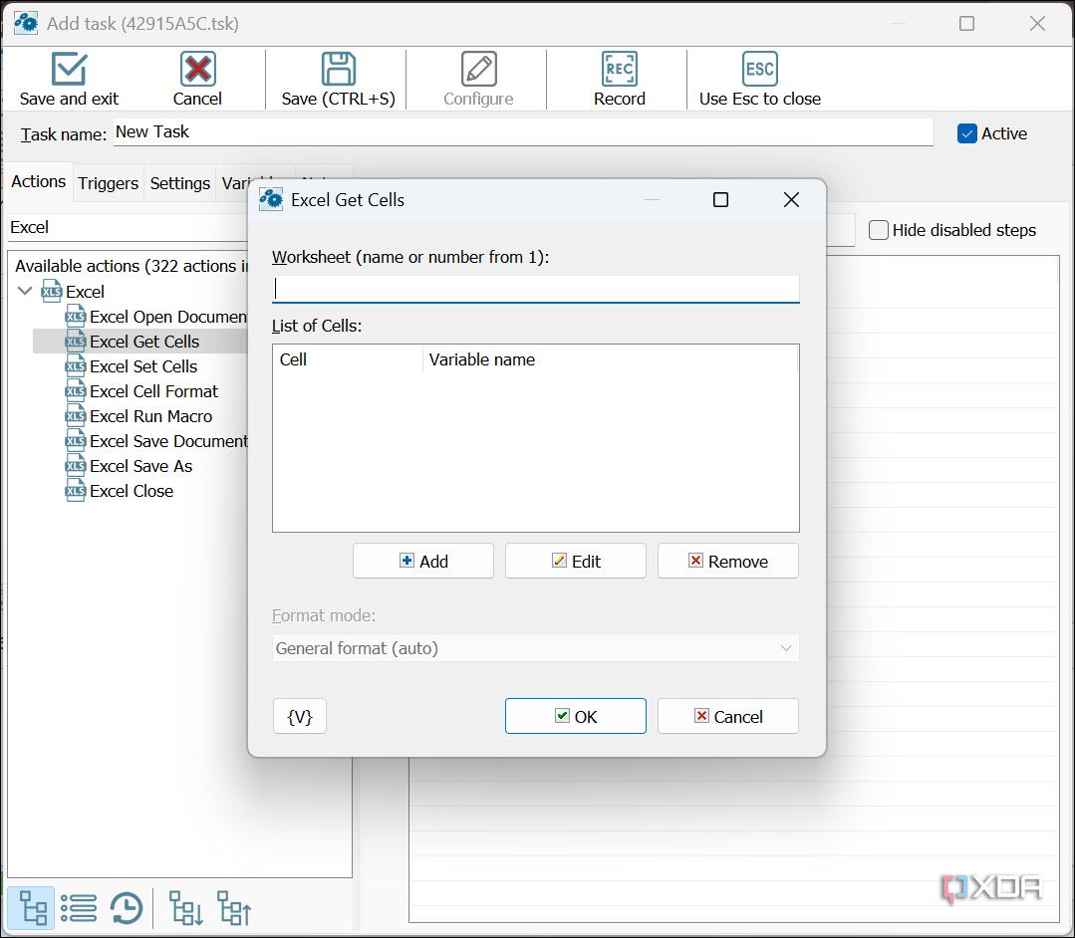Open recently used actions with the clock icon
This screenshot has width=1075, height=938.
pos(125,907)
